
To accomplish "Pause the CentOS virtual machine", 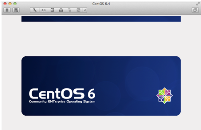I will 7,10.
